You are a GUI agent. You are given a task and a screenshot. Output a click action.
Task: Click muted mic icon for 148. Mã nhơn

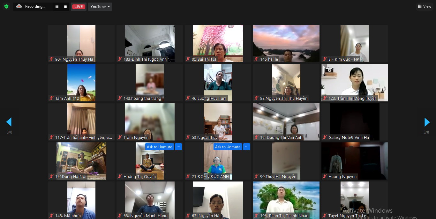(51, 216)
